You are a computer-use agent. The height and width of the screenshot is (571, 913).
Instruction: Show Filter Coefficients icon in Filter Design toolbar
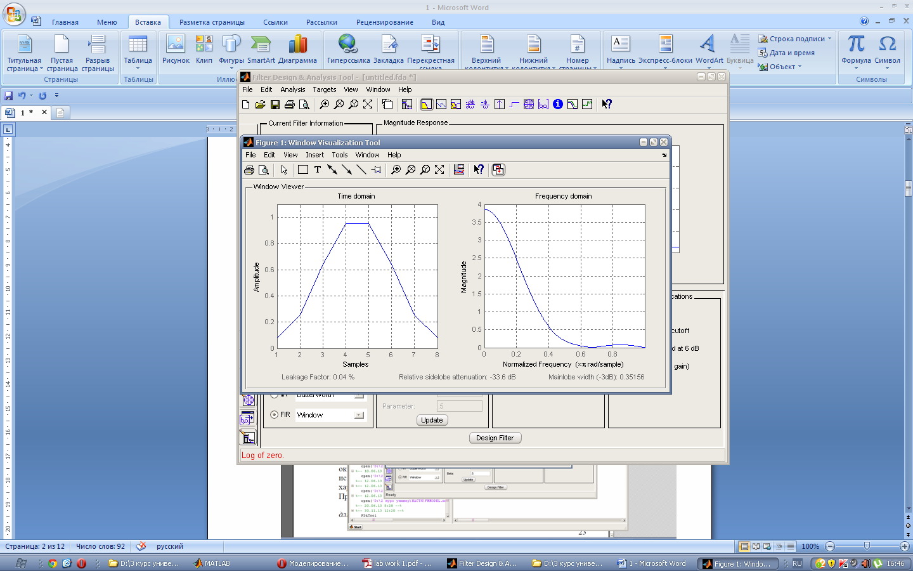coord(543,105)
